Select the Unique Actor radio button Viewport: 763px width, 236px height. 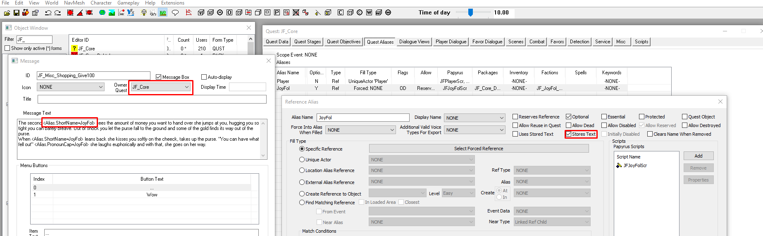click(302, 160)
